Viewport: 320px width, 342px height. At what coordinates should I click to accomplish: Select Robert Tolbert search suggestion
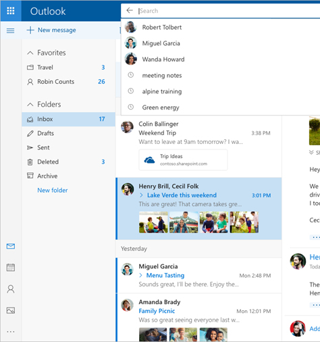point(220,27)
